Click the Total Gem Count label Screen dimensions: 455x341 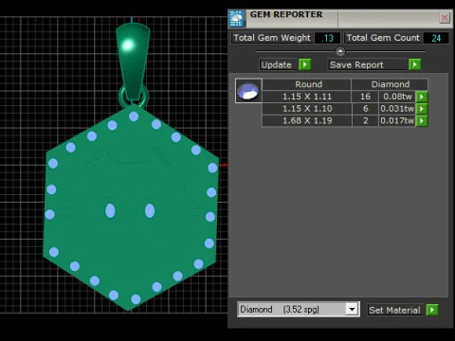pos(383,38)
